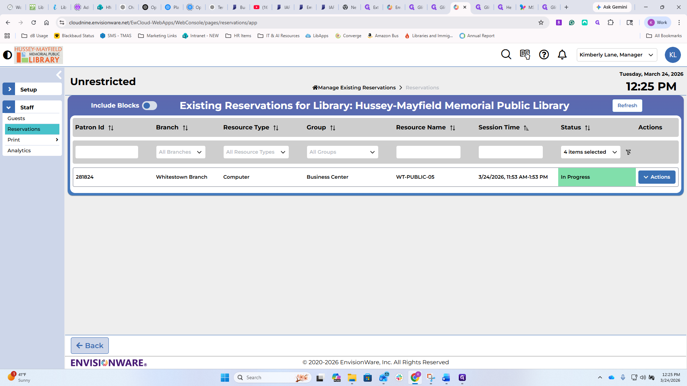Click the Patron Id filter input field
Screen dimensions: 687x386
point(107,152)
